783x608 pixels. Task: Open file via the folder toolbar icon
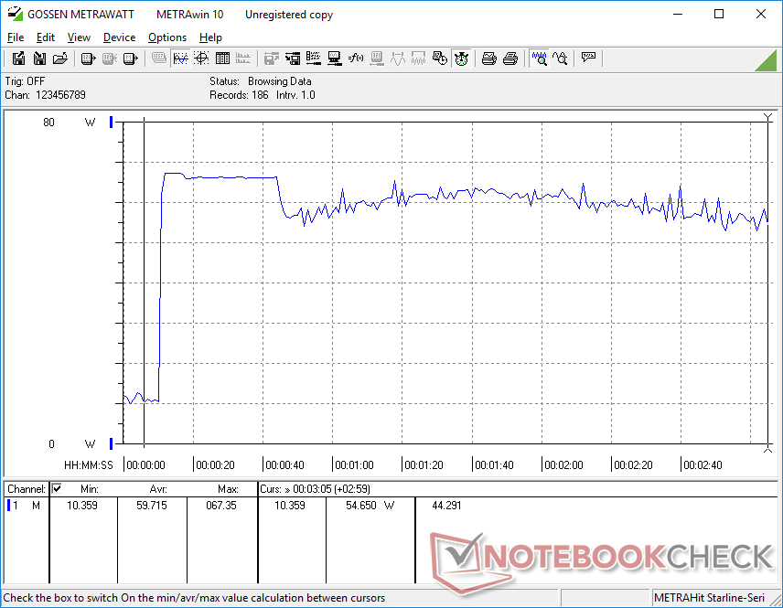pyautogui.click(x=60, y=59)
